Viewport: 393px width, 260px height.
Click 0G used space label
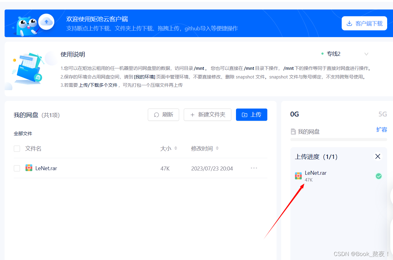(x=295, y=114)
